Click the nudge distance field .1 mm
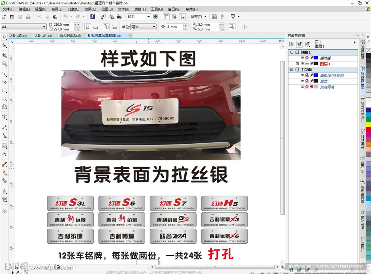This screenshot has width=371, height=274. (175, 27)
